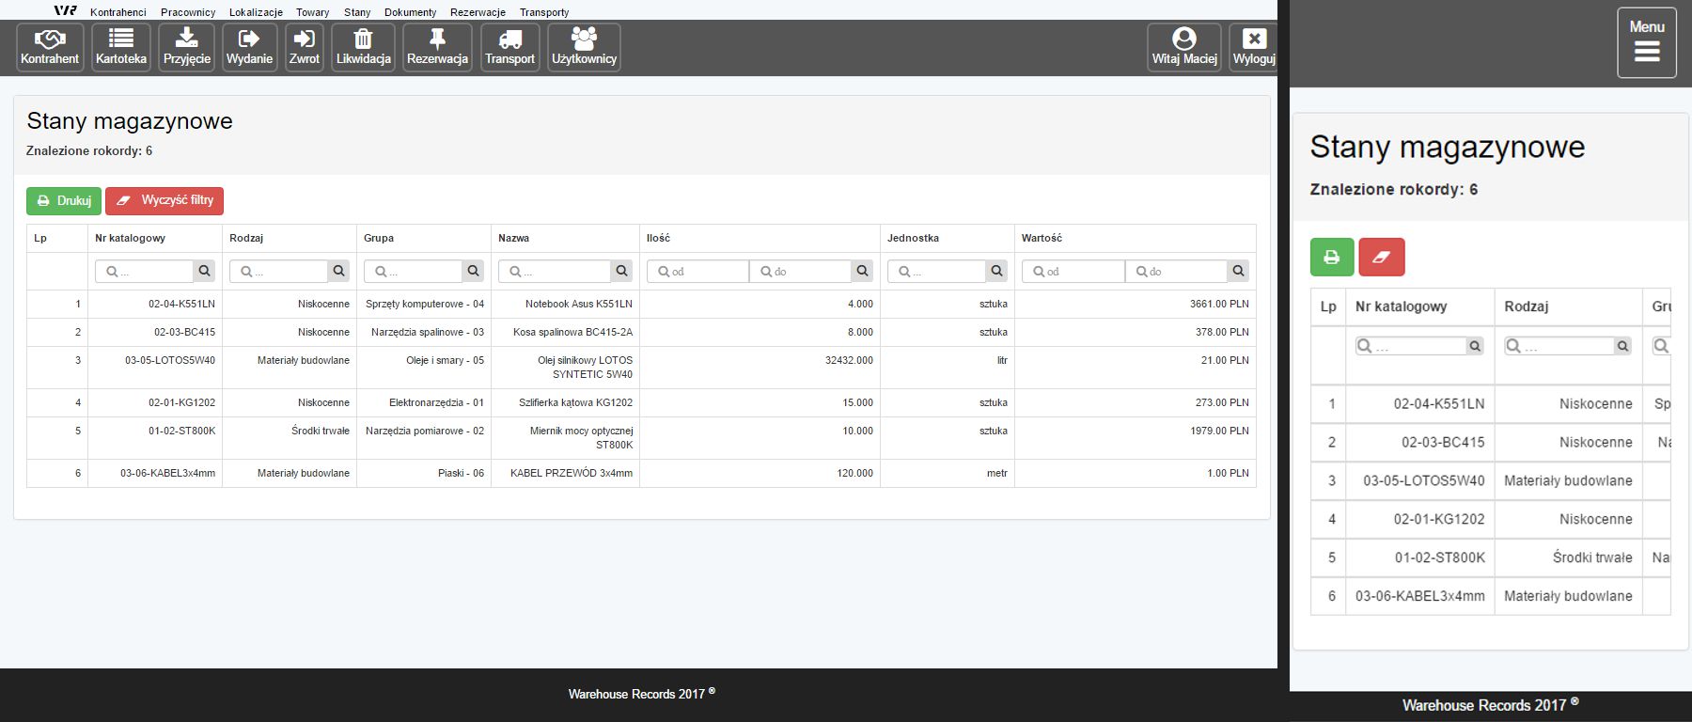Viewport: 1692px width, 722px height.
Task: Open the Dokumenty menu item
Action: click(411, 12)
